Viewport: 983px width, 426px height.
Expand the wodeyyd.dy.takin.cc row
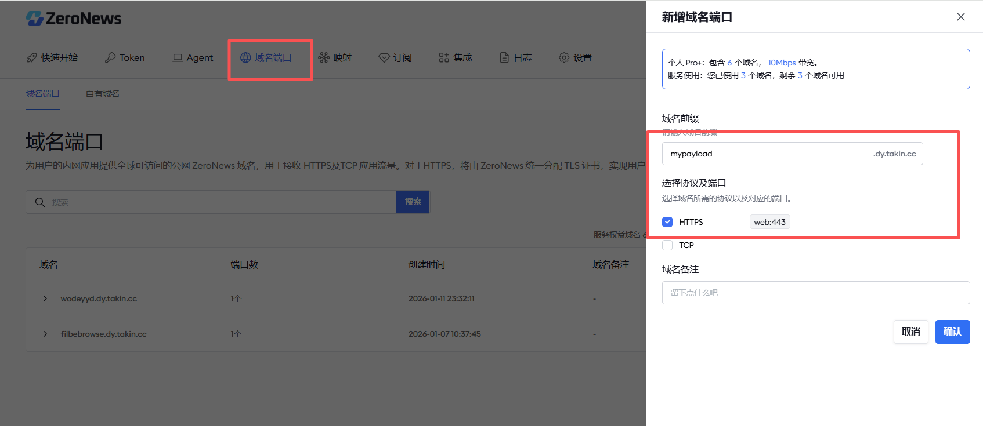coord(45,299)
